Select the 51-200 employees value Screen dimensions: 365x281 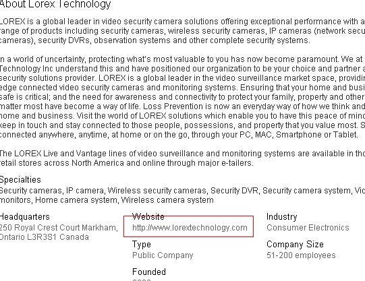(301, 255)
